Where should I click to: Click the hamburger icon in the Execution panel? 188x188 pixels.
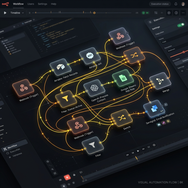coord(150,22)
